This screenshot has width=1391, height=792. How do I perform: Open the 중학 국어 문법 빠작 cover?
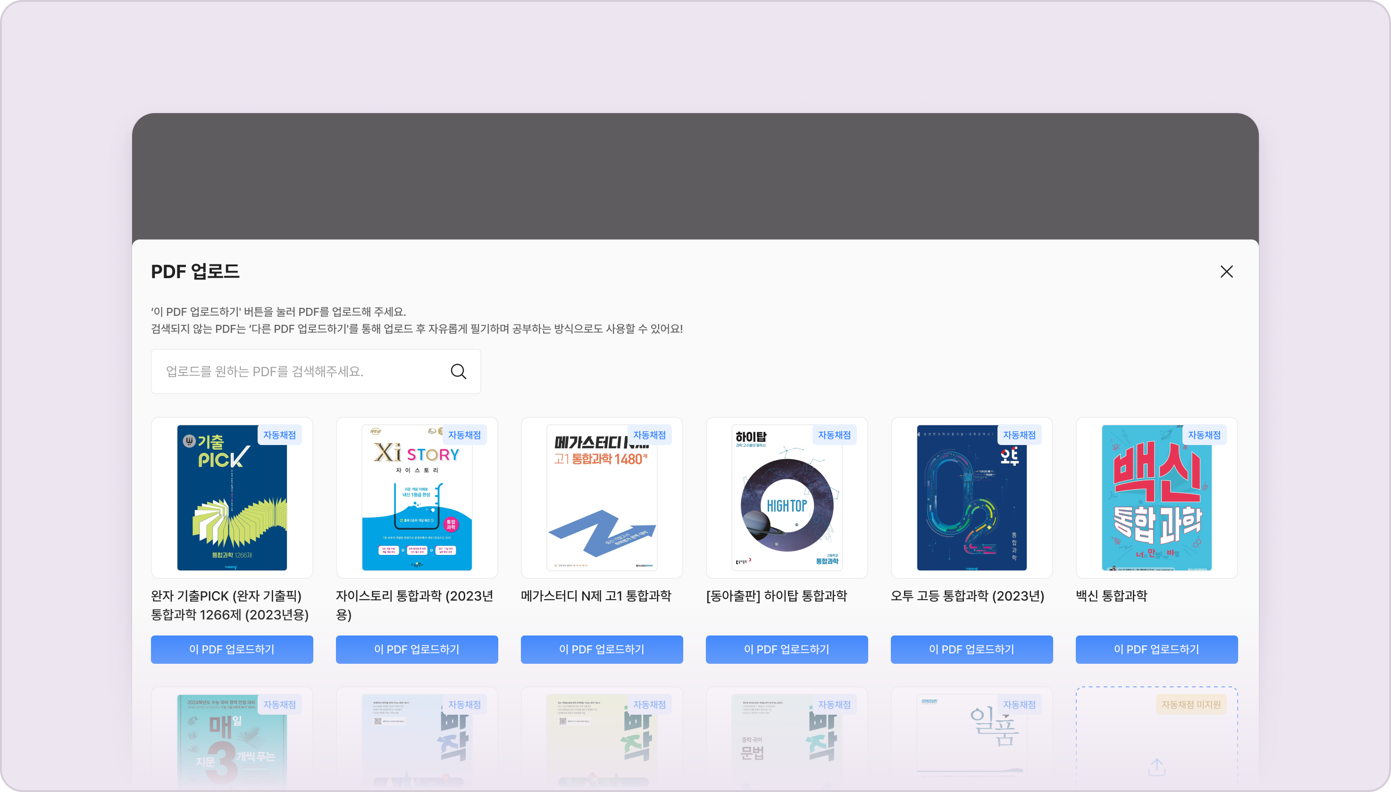[787, 742]
